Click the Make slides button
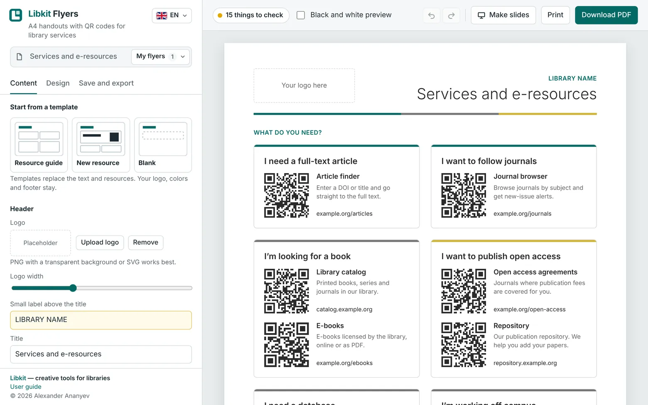This screenshot has height=405, width=648. (x=503, y=15)
